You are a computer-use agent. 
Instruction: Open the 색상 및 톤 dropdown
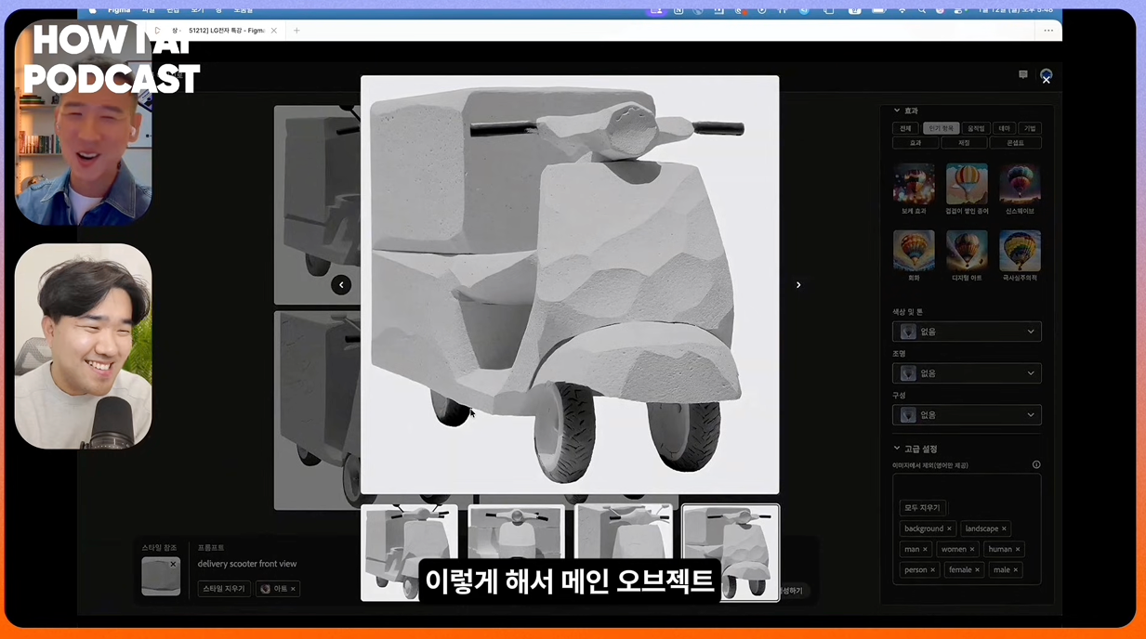[x=967, y=331]
